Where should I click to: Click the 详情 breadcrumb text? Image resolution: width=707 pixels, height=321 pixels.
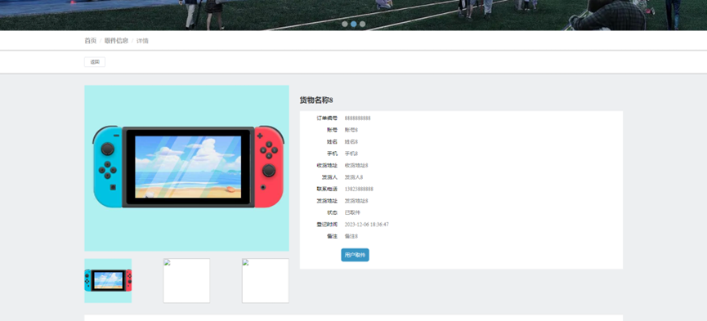pyautogui.click(x=142, y=41)
